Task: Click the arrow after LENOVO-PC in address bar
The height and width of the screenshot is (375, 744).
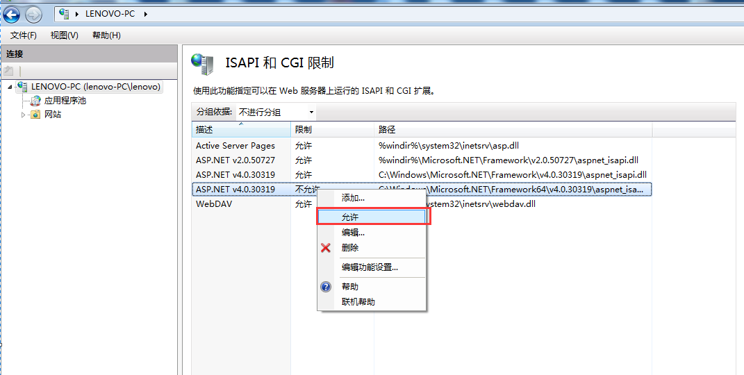Action: pos(146,14)
